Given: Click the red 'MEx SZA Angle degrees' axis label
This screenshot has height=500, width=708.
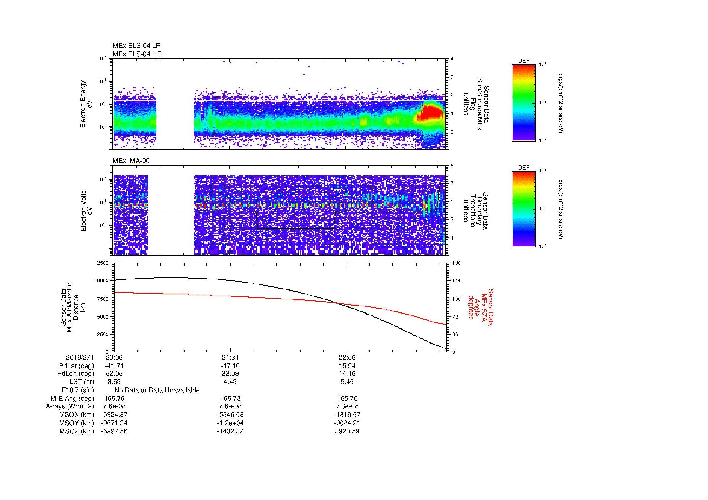Looking at the screenshot, I should tap(481, 307).
